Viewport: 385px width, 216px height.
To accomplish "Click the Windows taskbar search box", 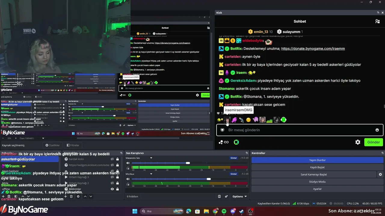I will [x=162, y=211].
